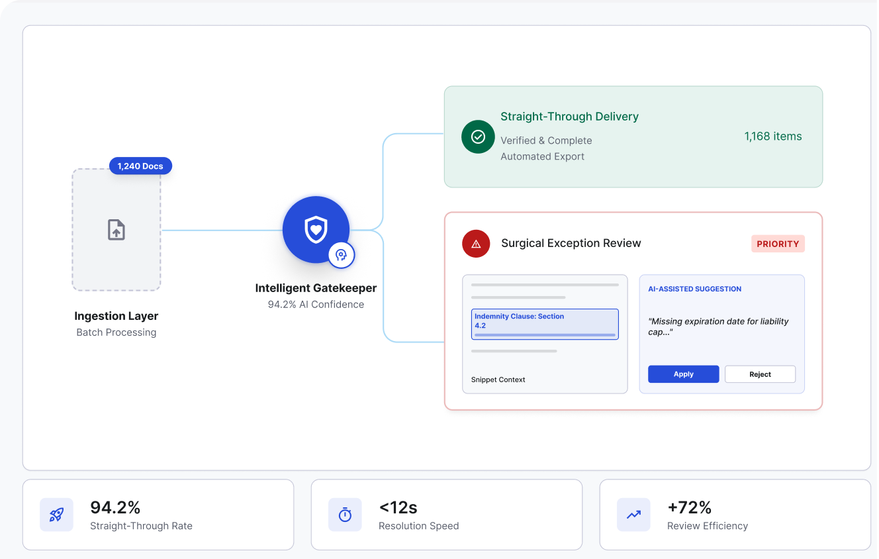
Task: Select the Indemnity Clause: Section 4.2 snippet
Action: pos(545,325)
